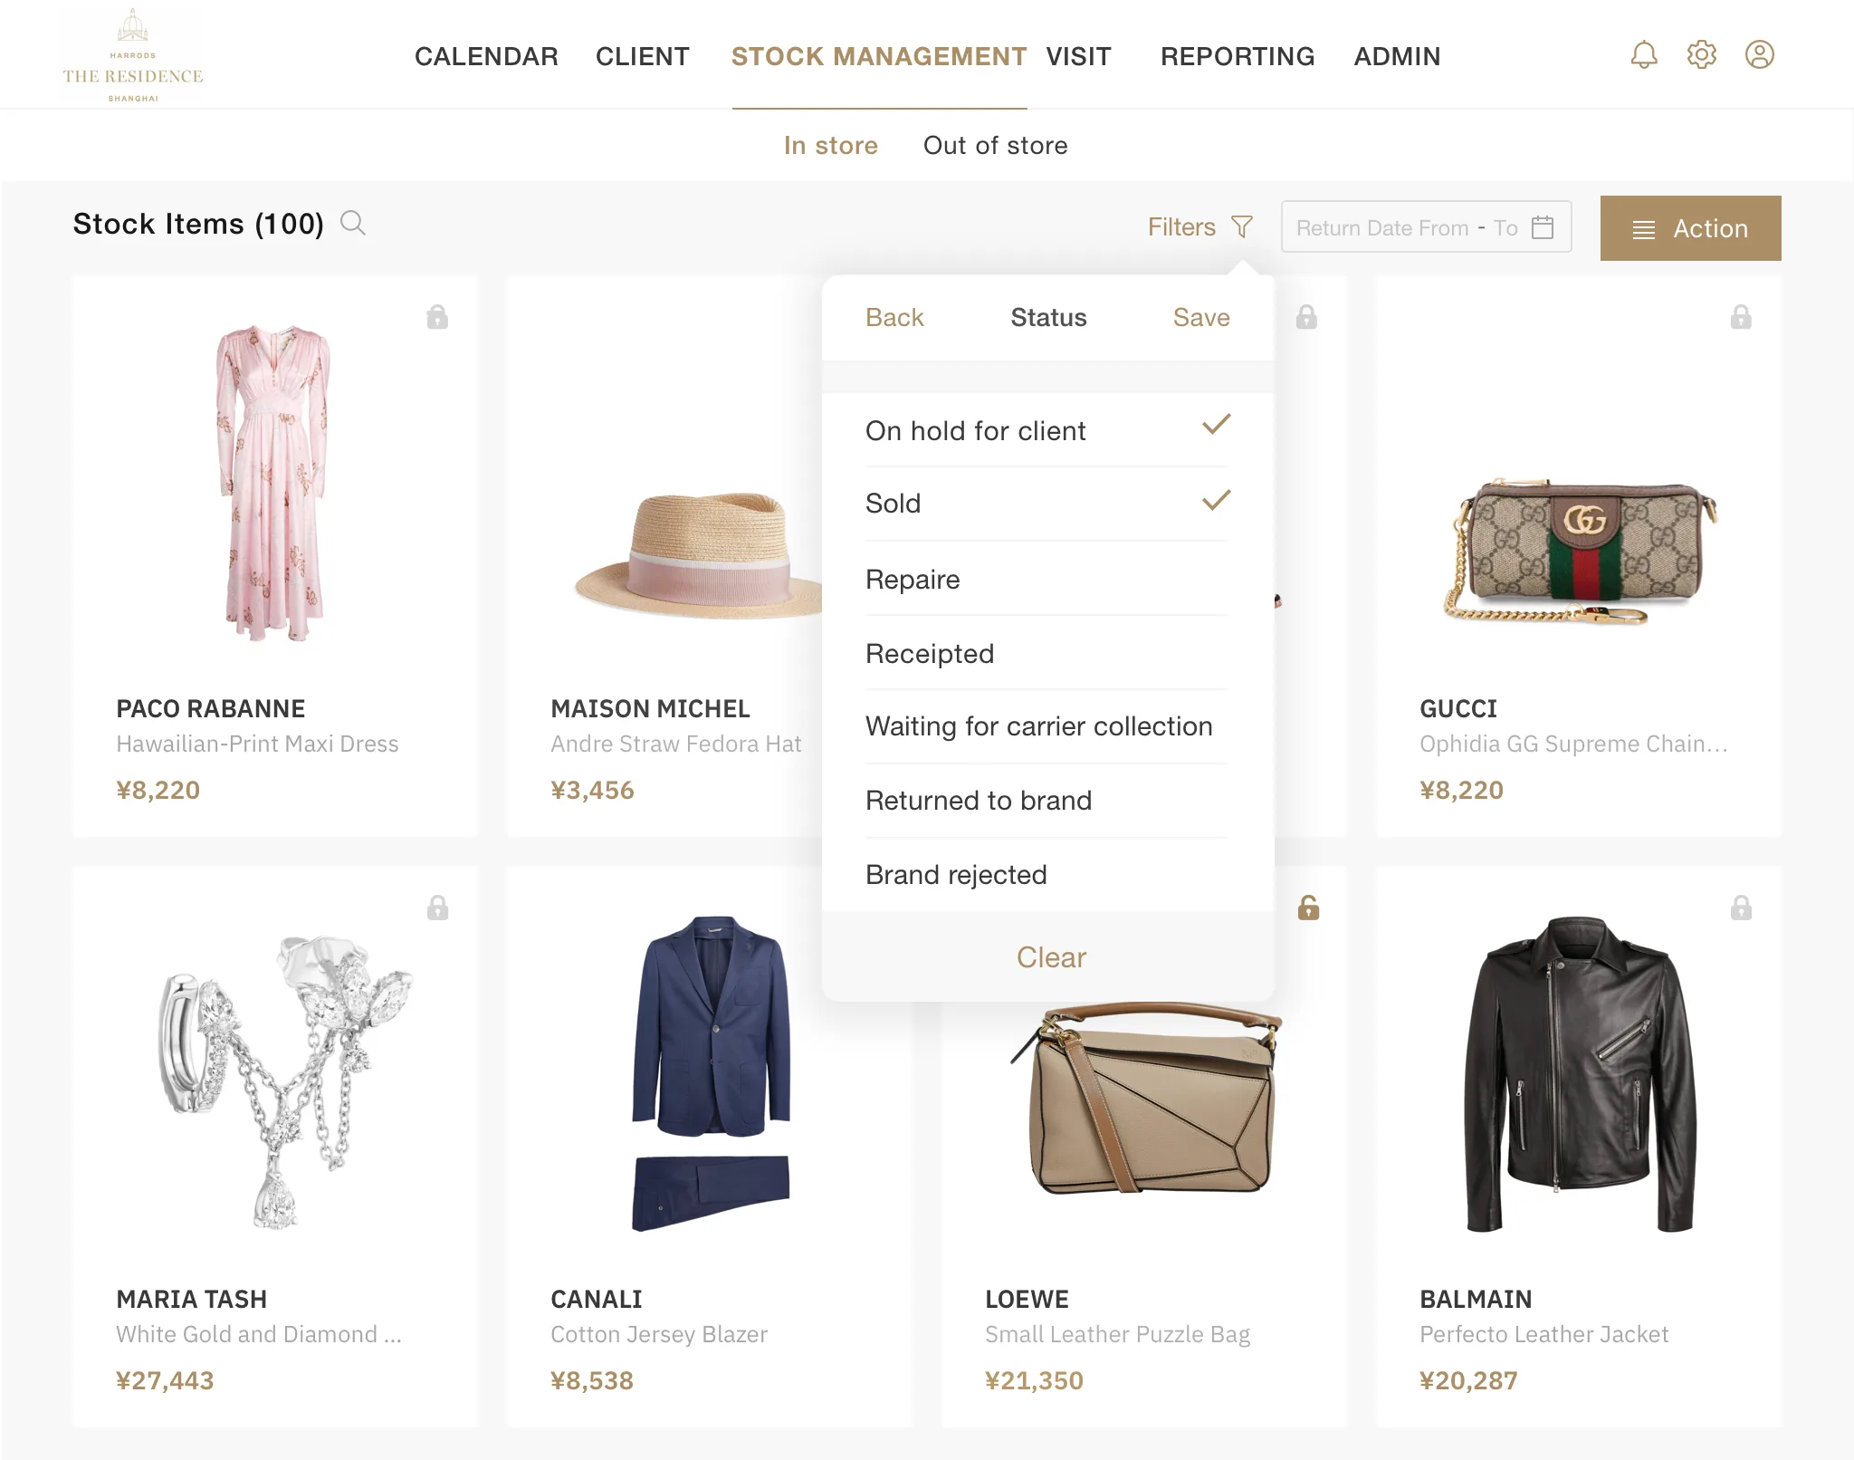Image resolution: width=1854 pixels, height=1460 pixels.
Task: Open the Maria Tash diamond earring image
Action: pos(285,1082)
